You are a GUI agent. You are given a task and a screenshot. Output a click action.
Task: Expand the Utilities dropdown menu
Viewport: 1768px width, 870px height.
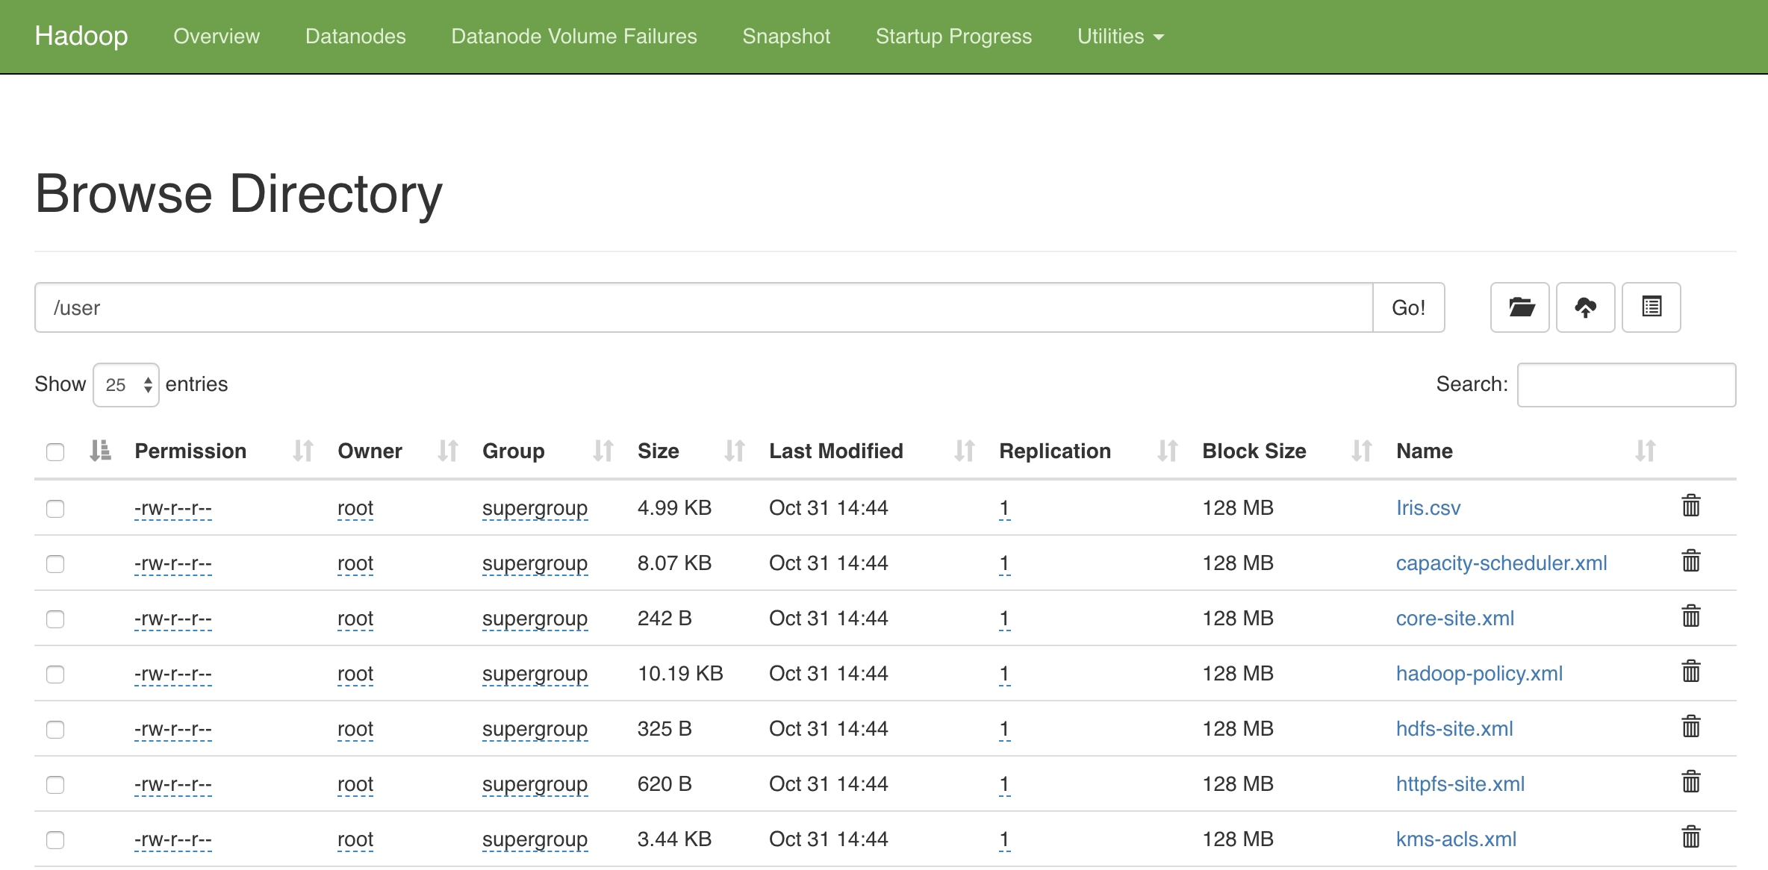click(x=1120, y=37)
